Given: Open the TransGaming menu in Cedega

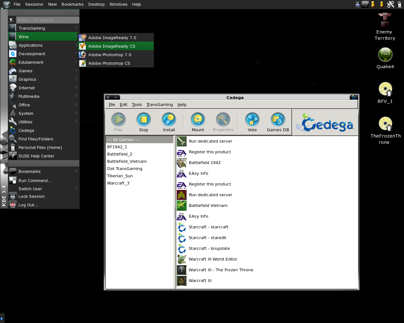Looking at the screenshot, I should [x=159, y=105].
